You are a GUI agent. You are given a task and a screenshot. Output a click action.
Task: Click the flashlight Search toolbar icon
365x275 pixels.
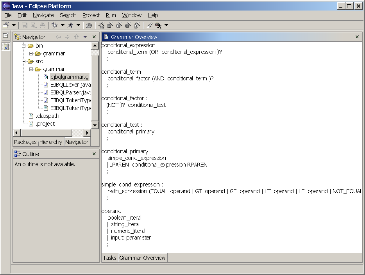tap(150, 25)
